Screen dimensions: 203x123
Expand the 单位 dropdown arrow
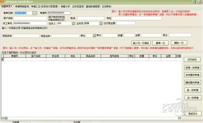pyautogui.click(x=94, y=36)
